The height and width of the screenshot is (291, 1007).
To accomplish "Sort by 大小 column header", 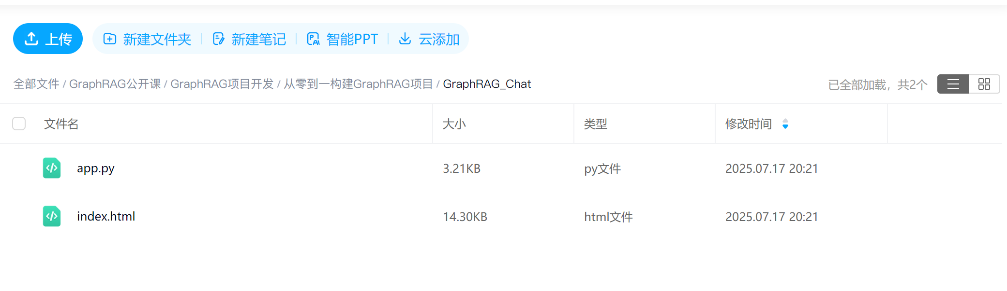I will (454, 124).
